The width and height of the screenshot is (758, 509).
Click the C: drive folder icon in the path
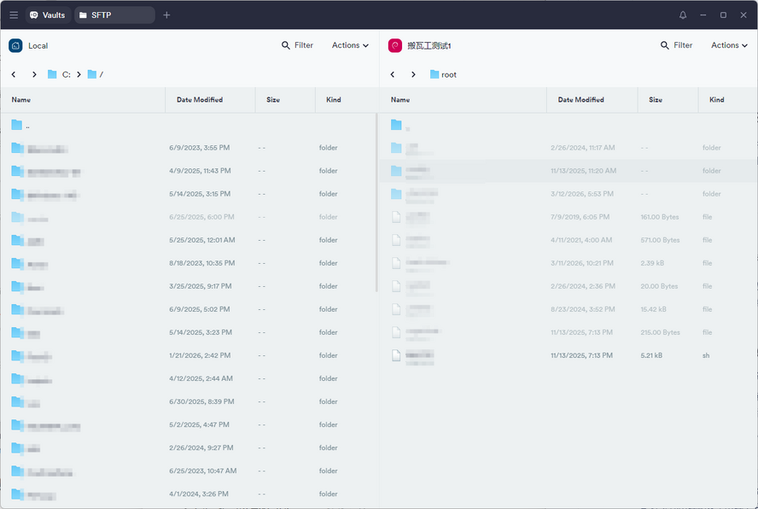(x=52, y=74)
